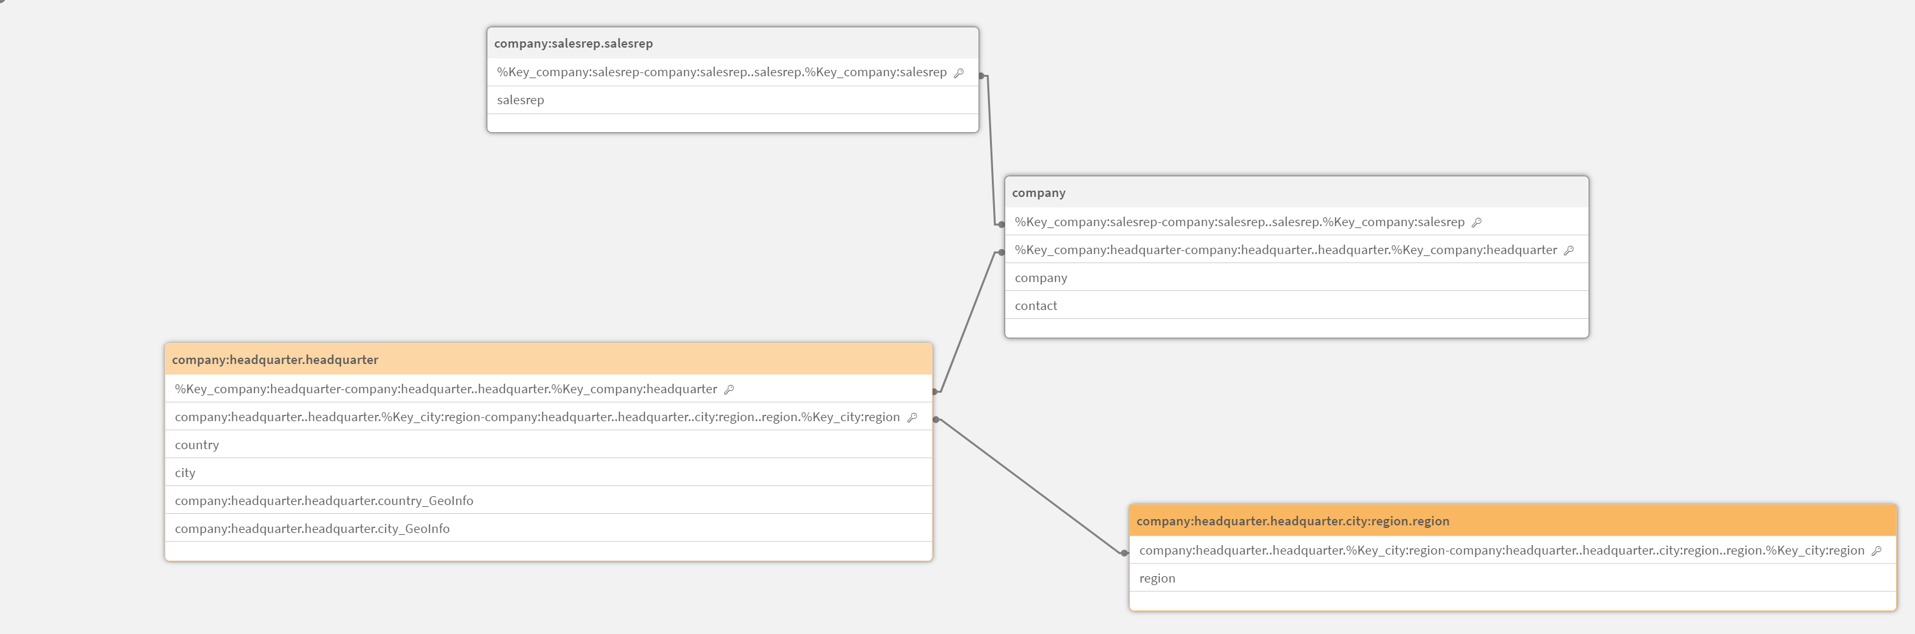
Task: Click the company:salesrep.salesrep table header
Action: point(732,43)
